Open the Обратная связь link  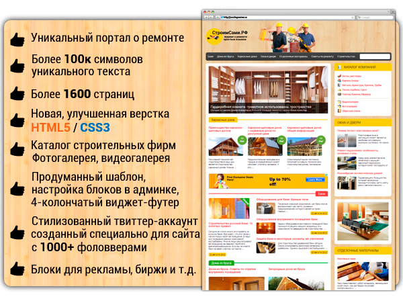(x=351, y=111)
